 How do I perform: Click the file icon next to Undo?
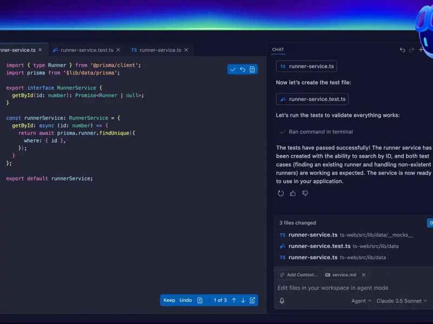200,300
